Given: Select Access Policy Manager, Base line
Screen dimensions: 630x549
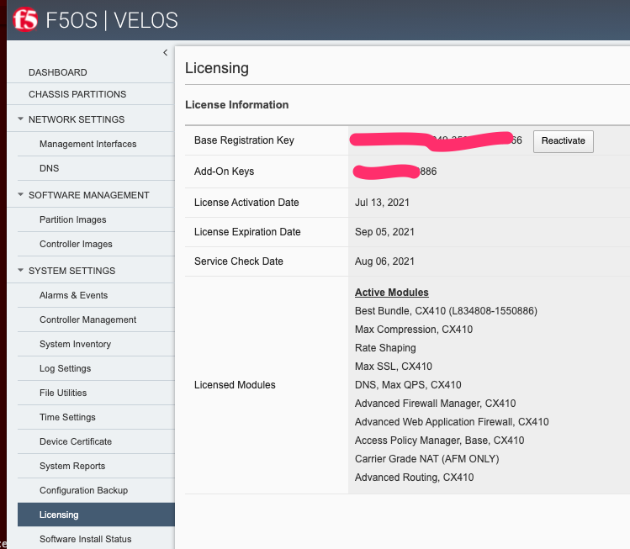Looking at the screenshot, I should [440, 441].
